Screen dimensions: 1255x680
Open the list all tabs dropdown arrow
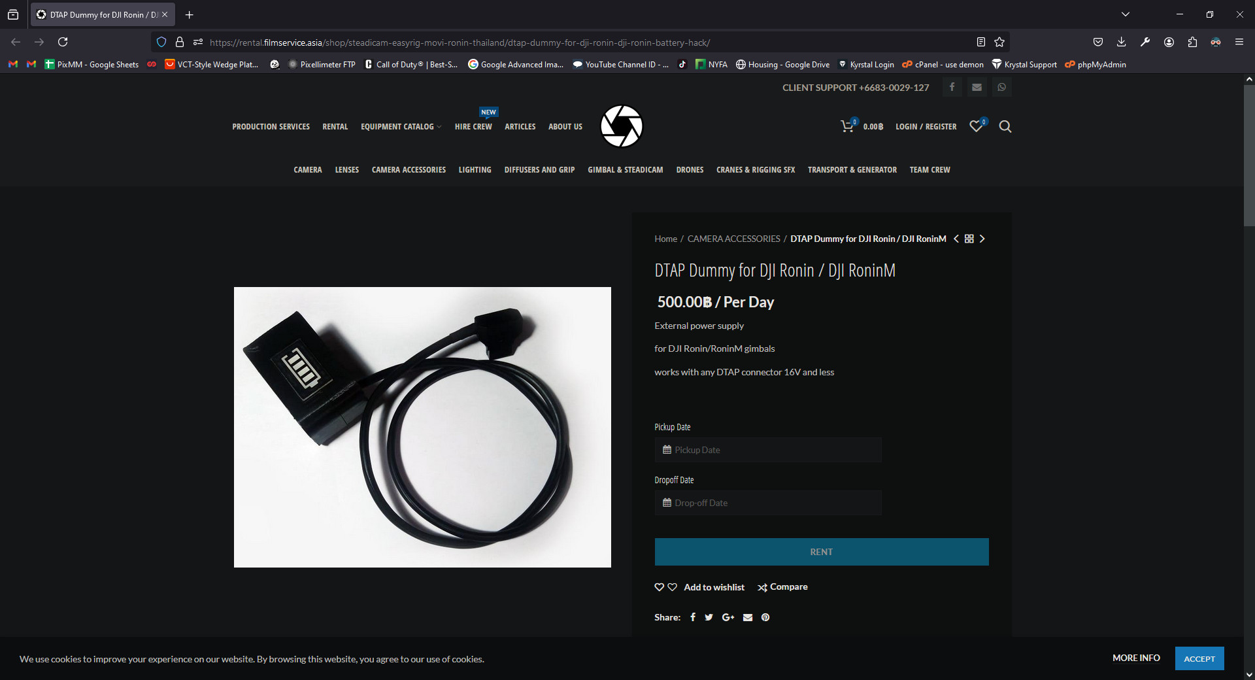[x=1126, y=14]
